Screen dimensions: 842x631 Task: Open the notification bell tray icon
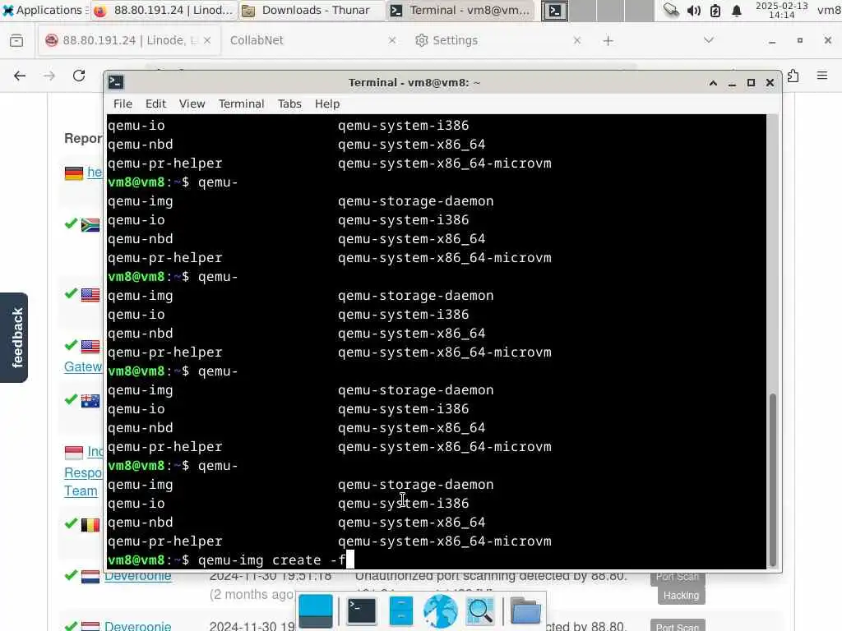737,10
